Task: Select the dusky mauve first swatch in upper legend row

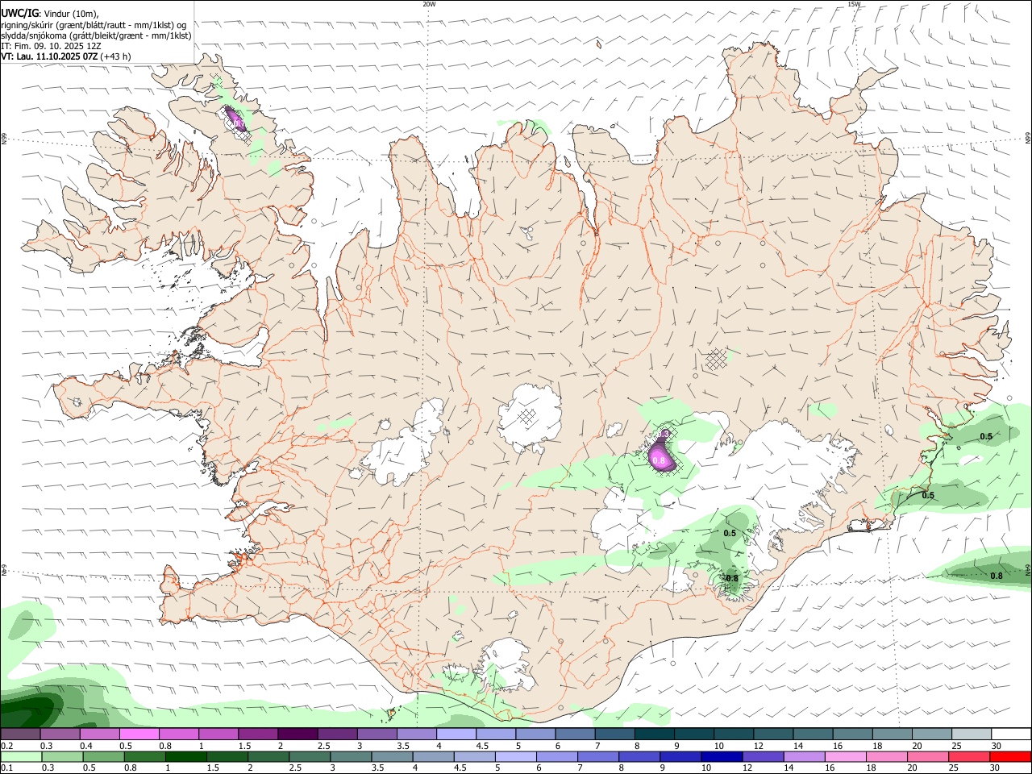Action: coord(20,734)
